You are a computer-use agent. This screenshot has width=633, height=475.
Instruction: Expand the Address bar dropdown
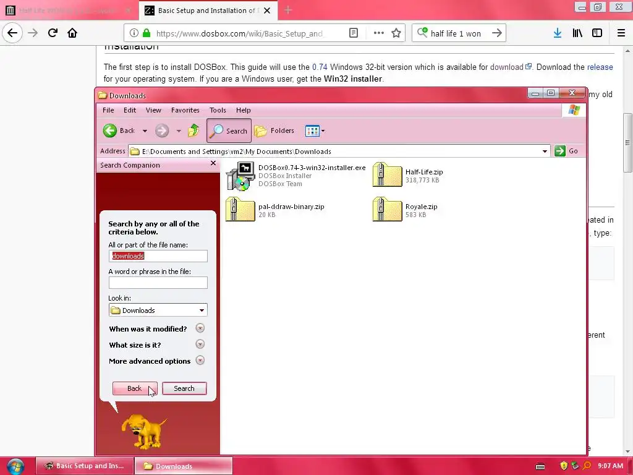545,151
